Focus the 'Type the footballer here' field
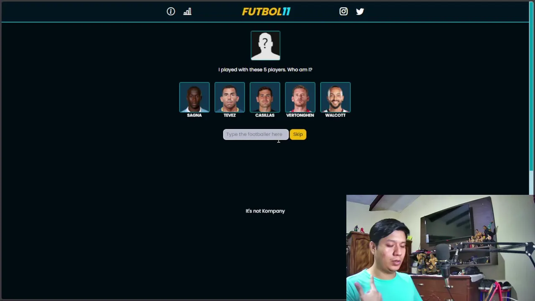This screenshot has width=535, height=301. click(x=256, y=134)
